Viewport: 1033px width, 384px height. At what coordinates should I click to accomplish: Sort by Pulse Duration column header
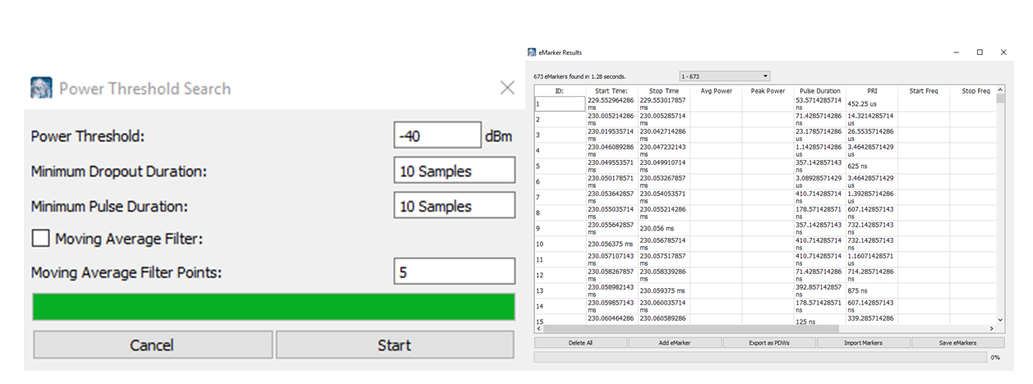(819, 91)
